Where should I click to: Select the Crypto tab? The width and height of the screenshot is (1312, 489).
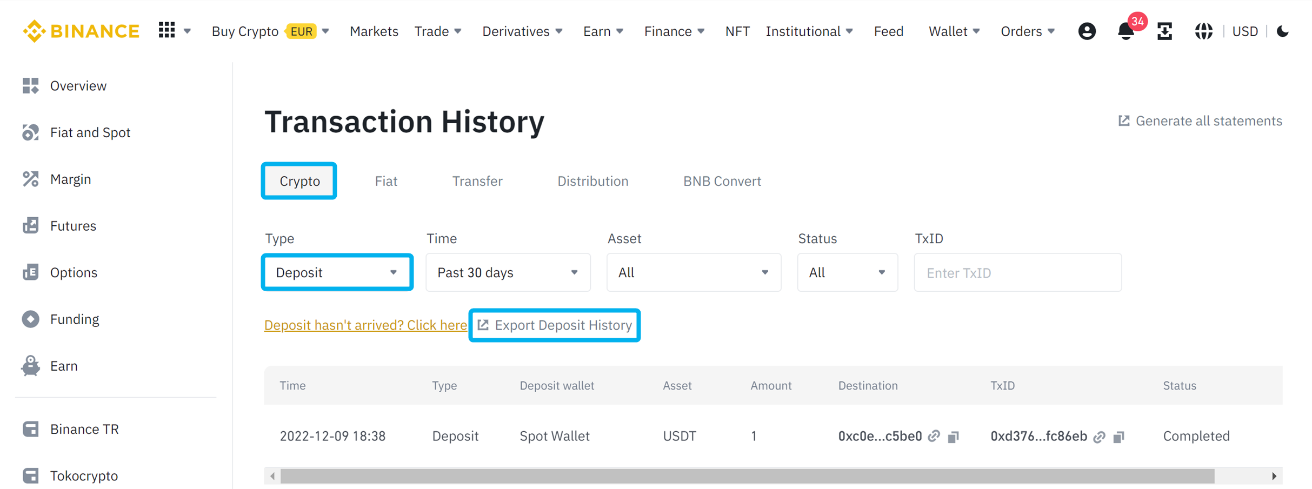tap(299, 181)
